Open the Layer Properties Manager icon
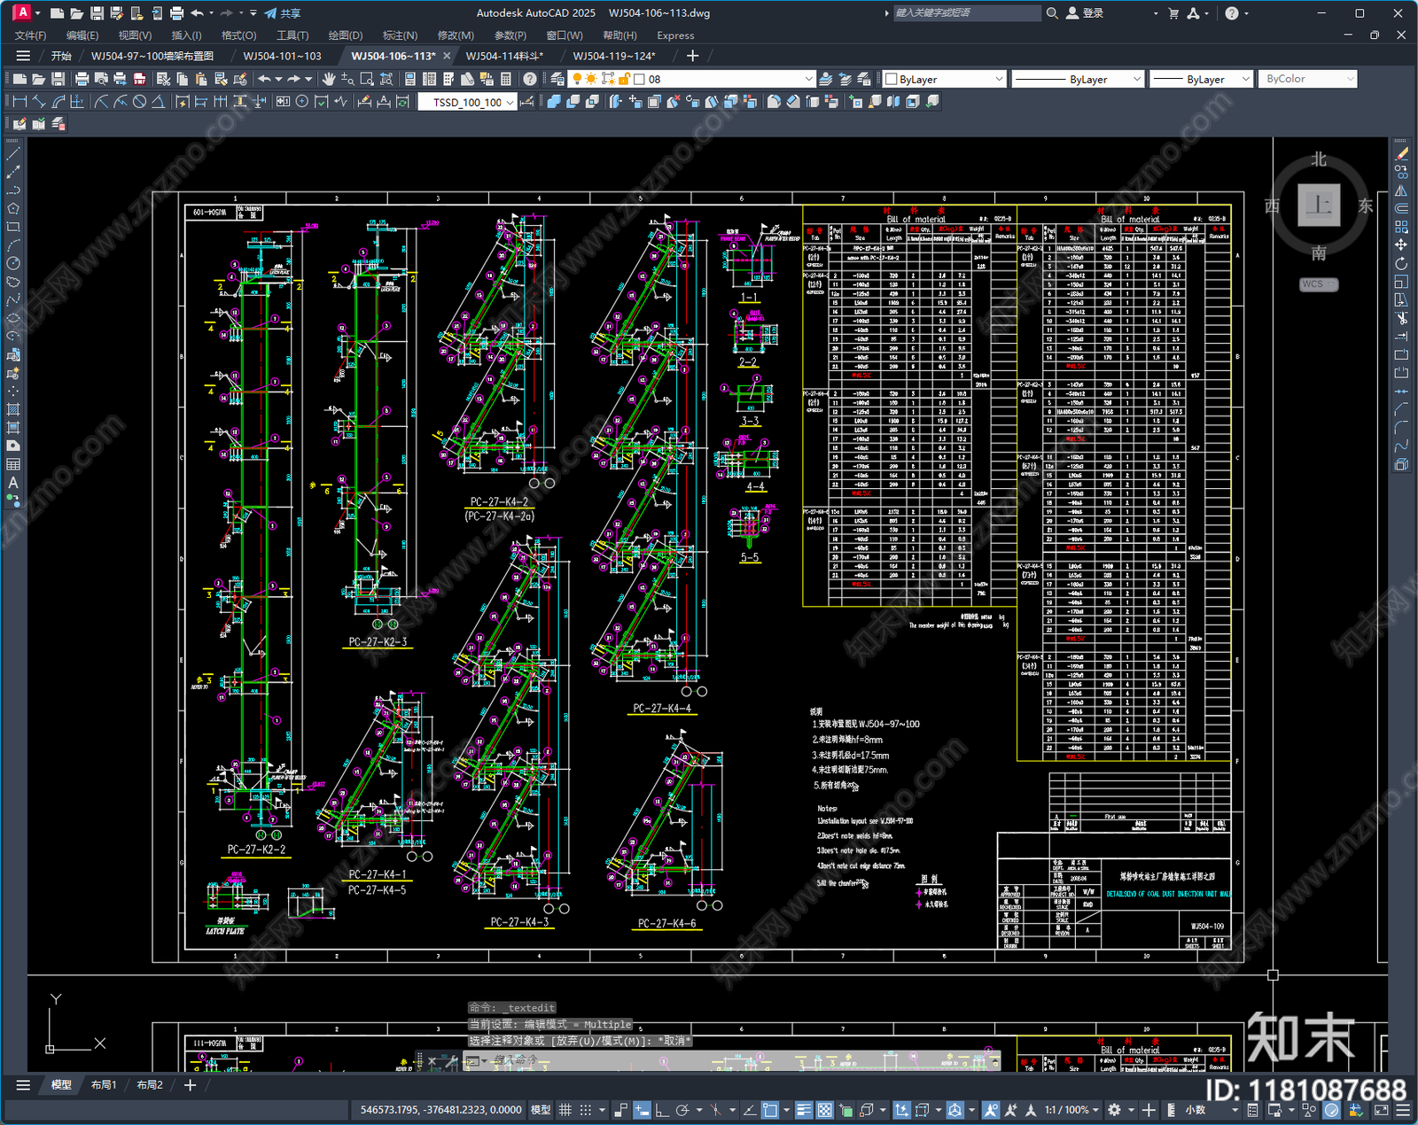The width and height of the screenshot is (1418, 1125). (x=557, y=79)
